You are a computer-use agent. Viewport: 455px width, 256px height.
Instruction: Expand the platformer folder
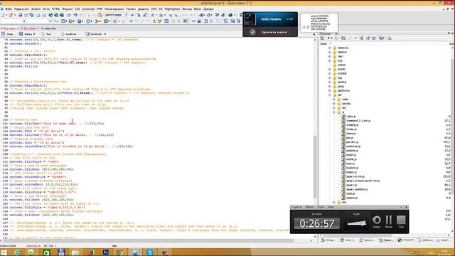click(x=330, y=90)
